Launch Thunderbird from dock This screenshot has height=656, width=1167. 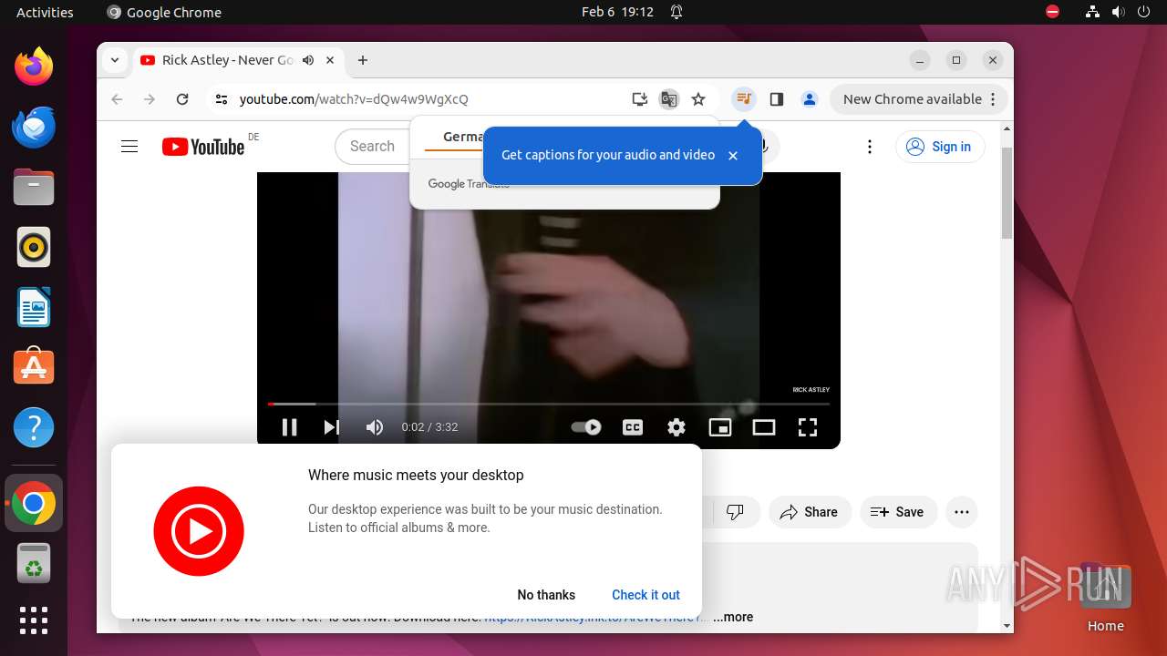pos(34,127)
